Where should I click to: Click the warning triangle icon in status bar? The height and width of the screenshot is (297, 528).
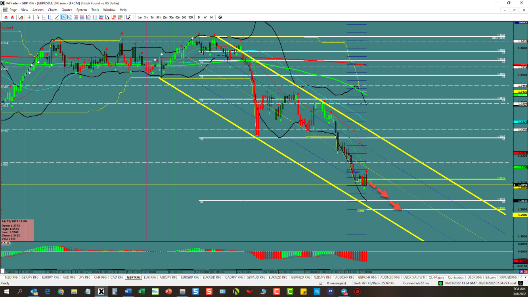point(520,283)
